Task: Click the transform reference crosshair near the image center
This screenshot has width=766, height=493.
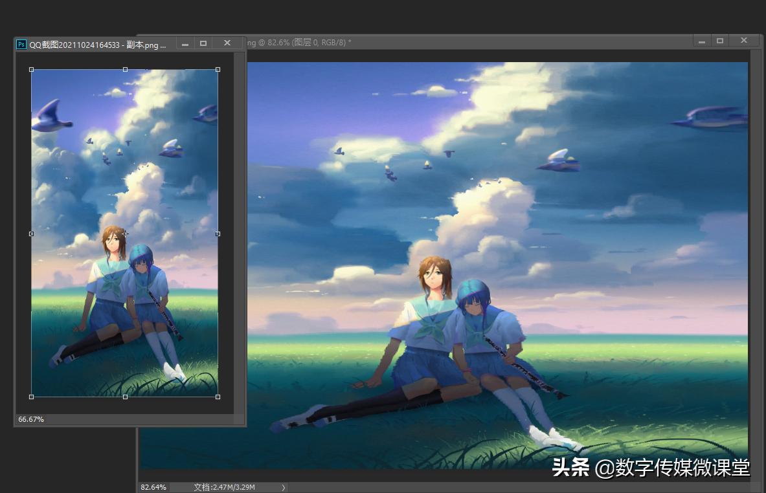Action: point(125,234)
